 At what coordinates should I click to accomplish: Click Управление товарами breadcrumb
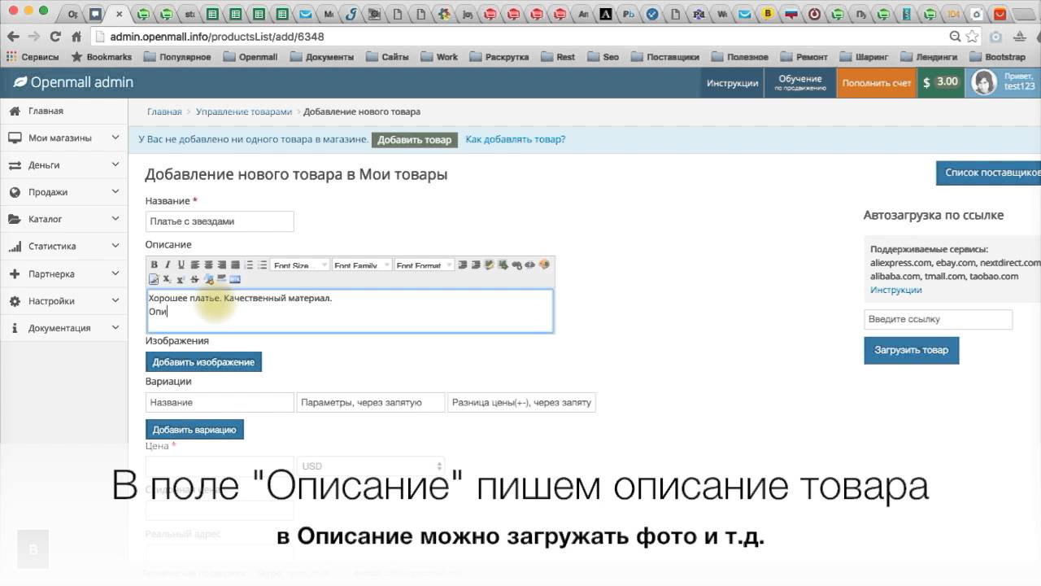244,112
